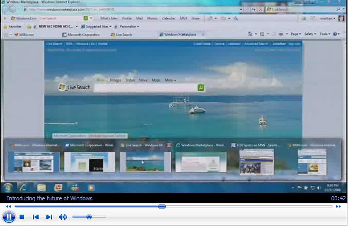The width and height of the screenshot is (348, 227).
Task: Open Profile on Windows Live toolbar
Action: pos(127,18)
